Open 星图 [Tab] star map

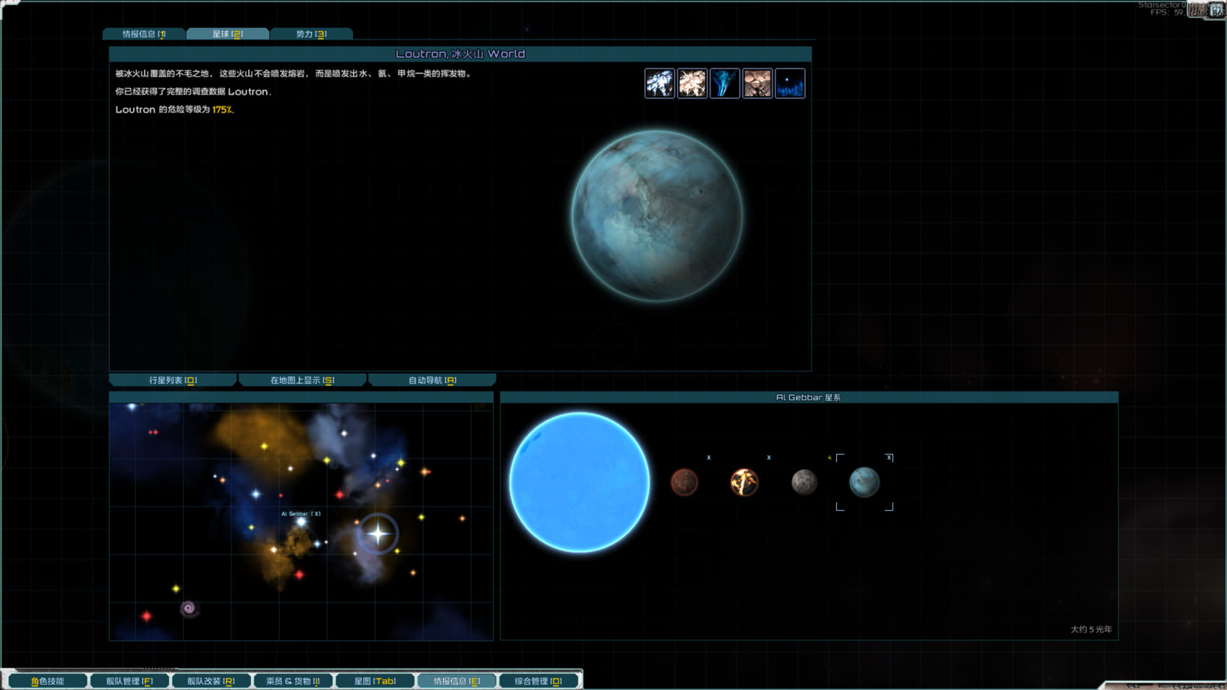coord(375,681)
